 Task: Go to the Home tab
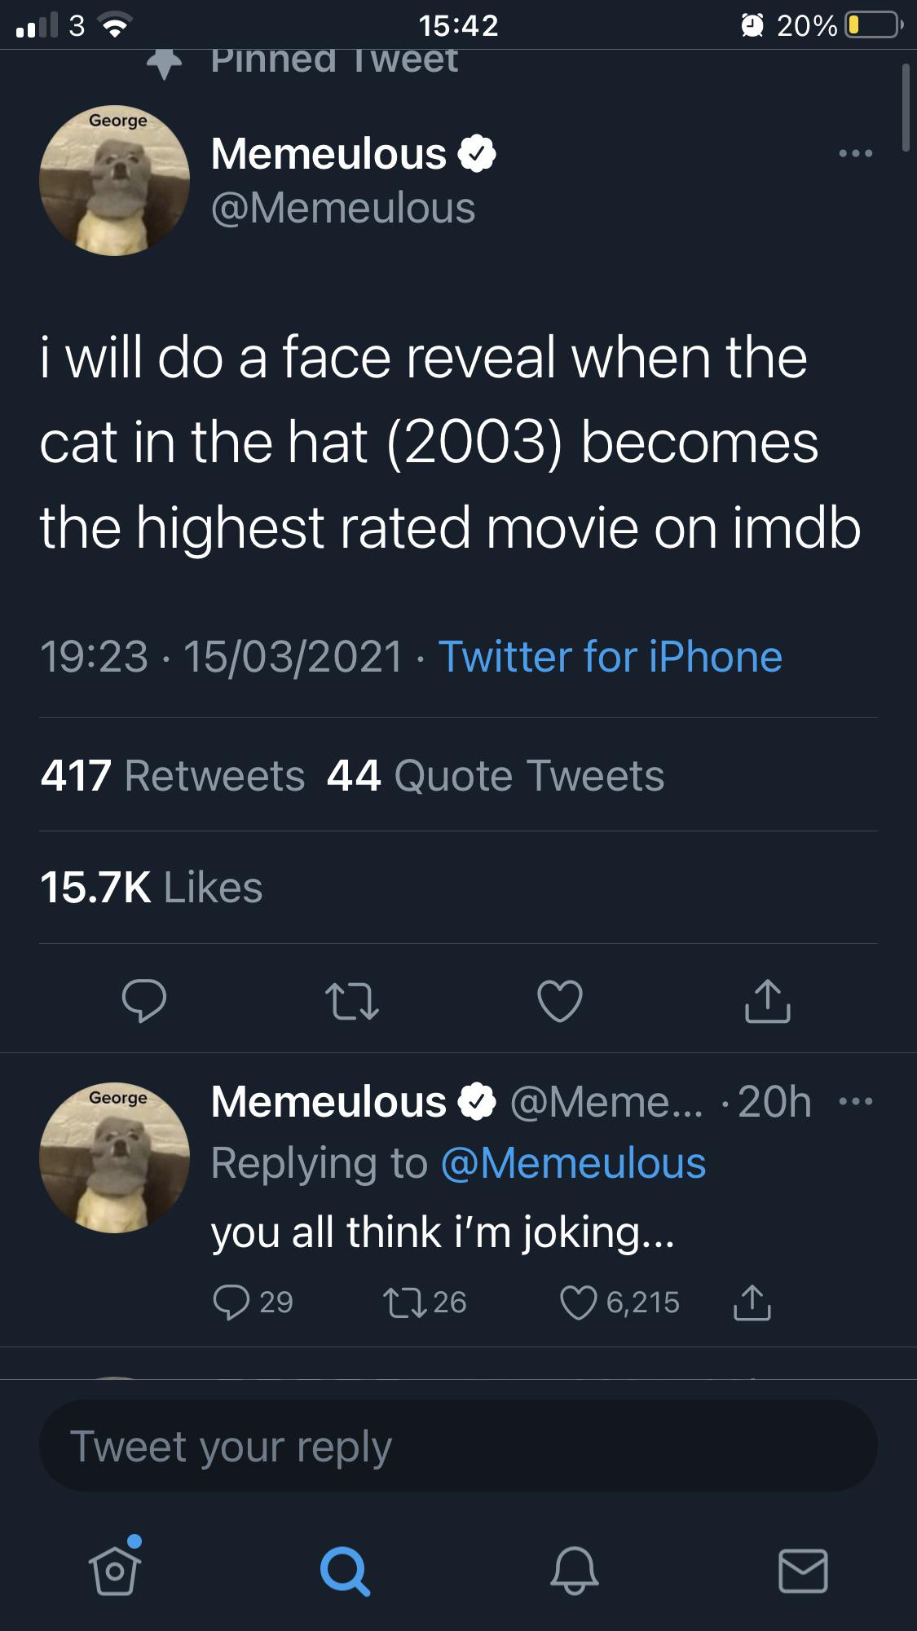tap(115, 1569)
